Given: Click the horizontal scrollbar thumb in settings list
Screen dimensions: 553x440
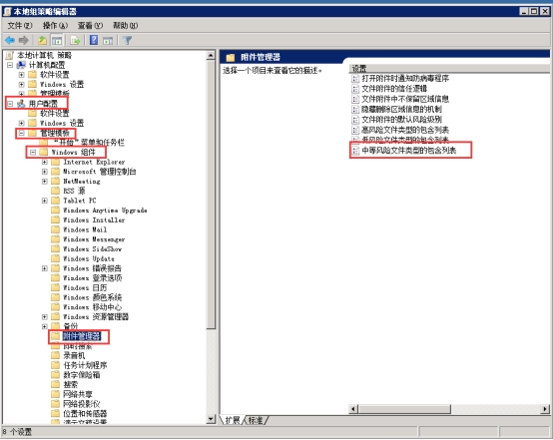Looking at the screenshot, I should [405, 409].
